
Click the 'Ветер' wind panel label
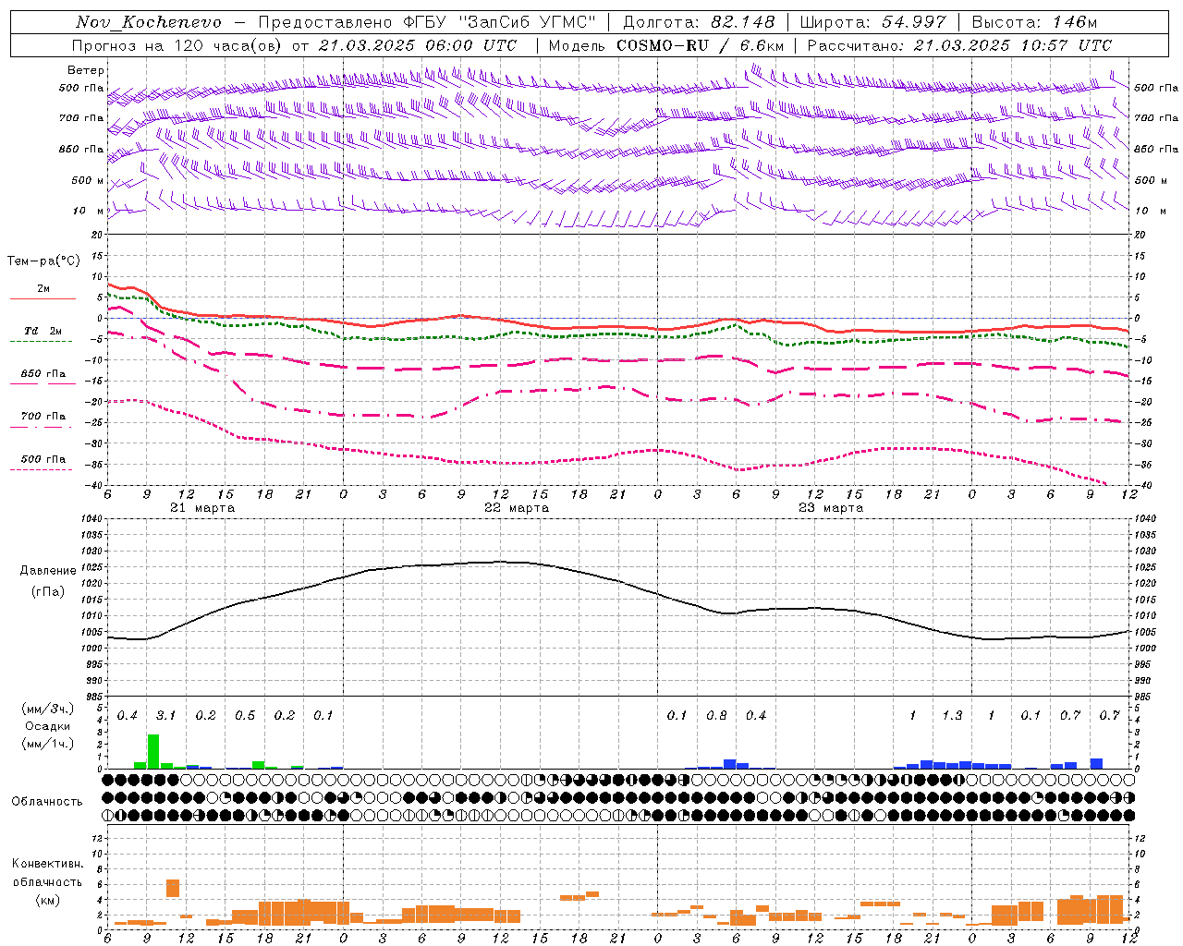pos(85,70)
